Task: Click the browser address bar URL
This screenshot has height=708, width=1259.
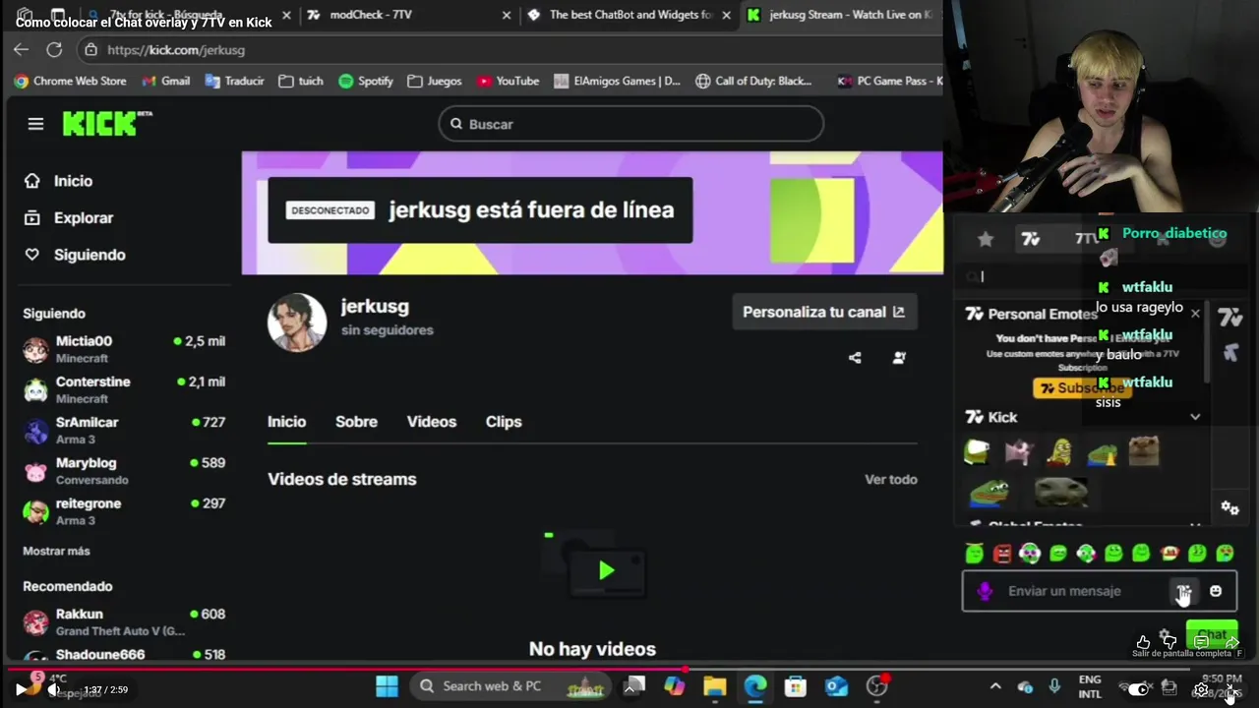Action: pos(176,49)
